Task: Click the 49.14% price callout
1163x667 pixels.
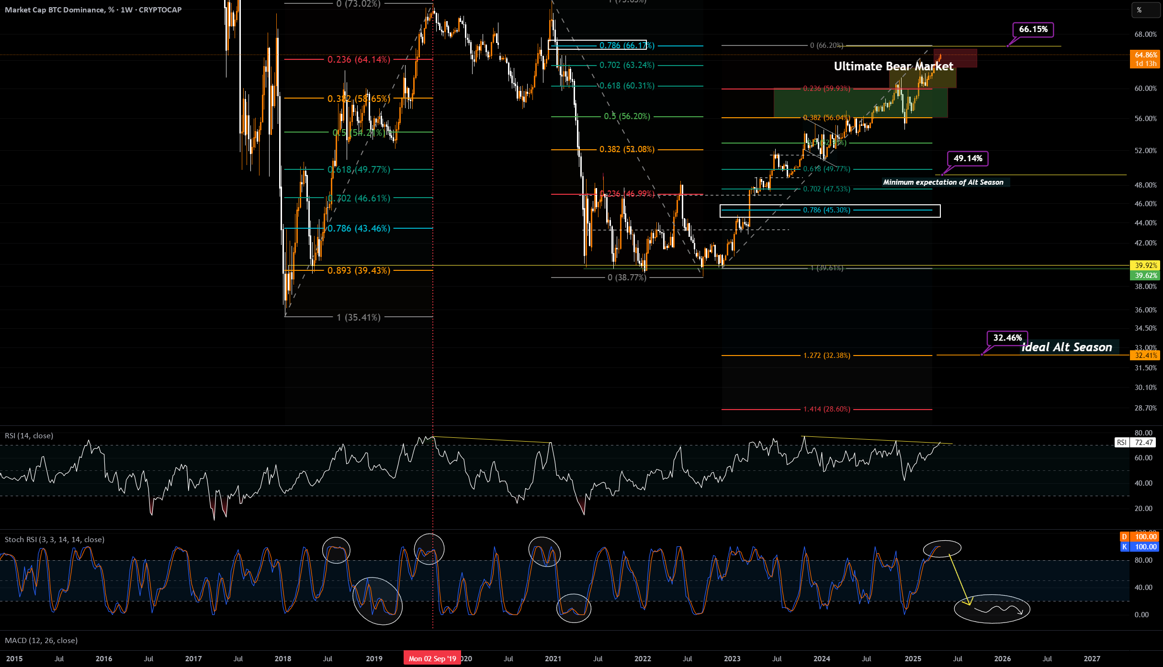Action: pos(968,158)
